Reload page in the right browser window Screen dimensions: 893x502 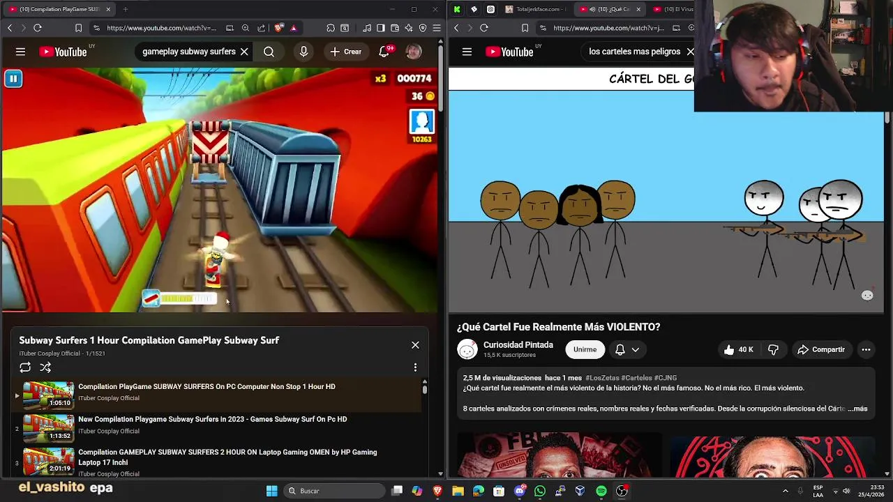click(484, 28)
